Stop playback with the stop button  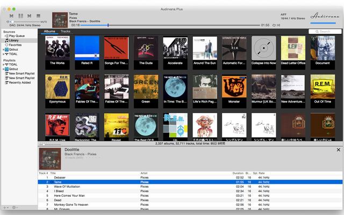(x=38, y=16)
